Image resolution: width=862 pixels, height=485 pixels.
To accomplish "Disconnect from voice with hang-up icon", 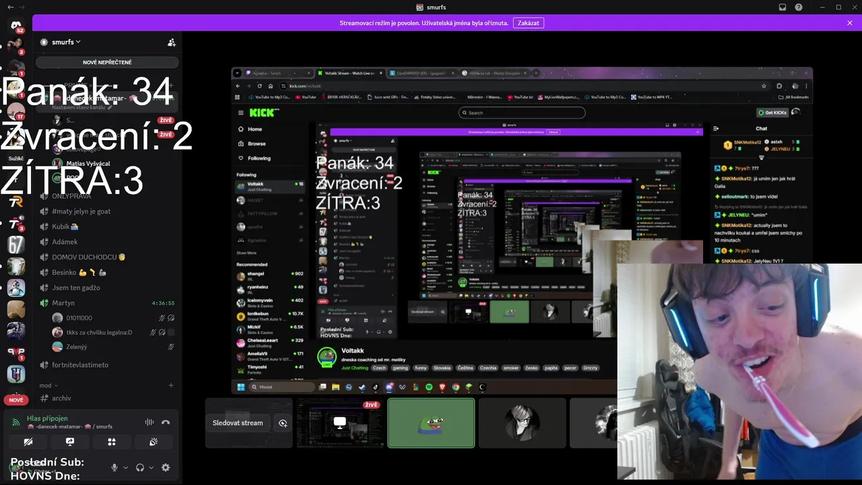I will 166,422.
